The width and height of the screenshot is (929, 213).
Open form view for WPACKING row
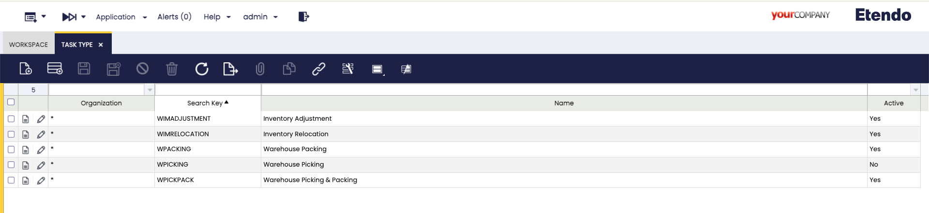[26, 150]
